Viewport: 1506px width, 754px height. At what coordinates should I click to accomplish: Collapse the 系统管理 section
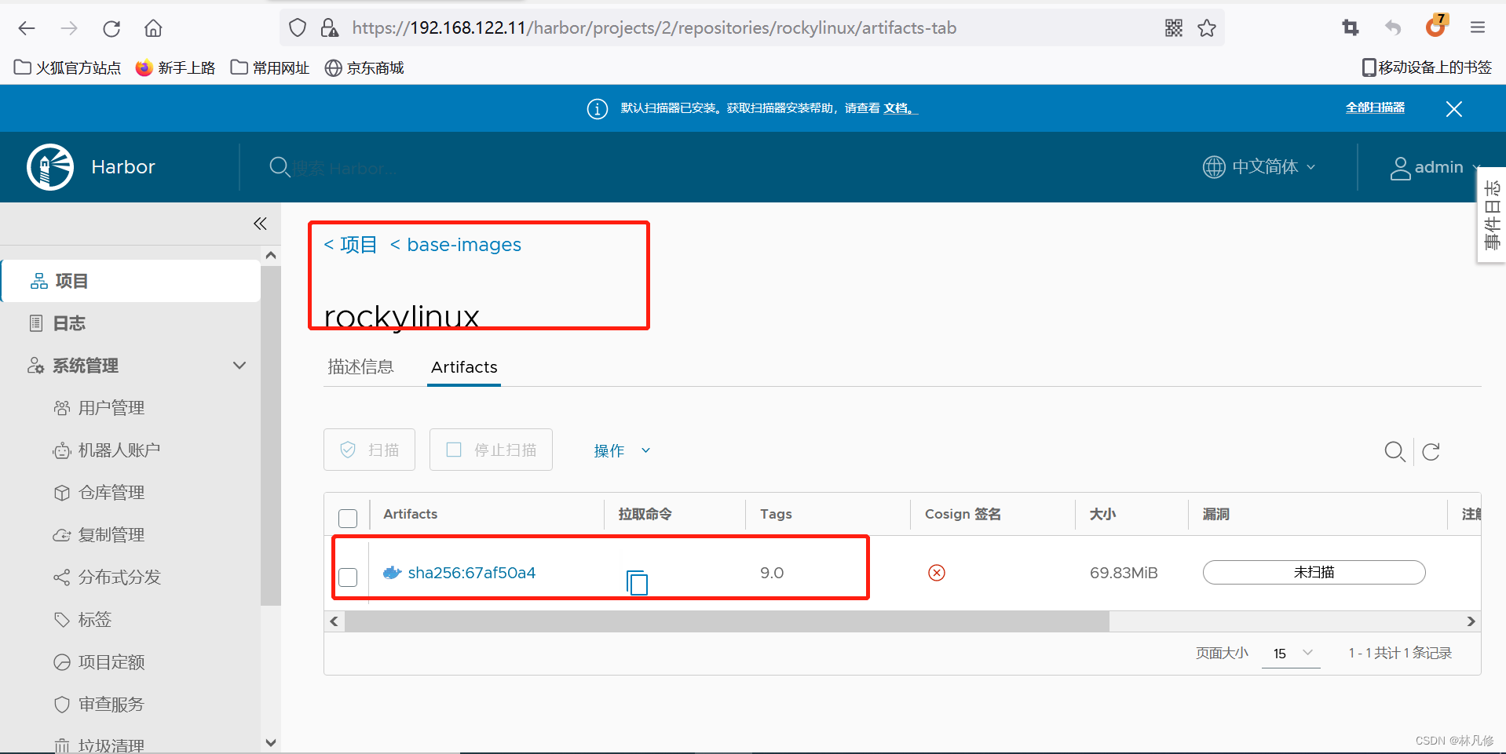coord(239,366)
